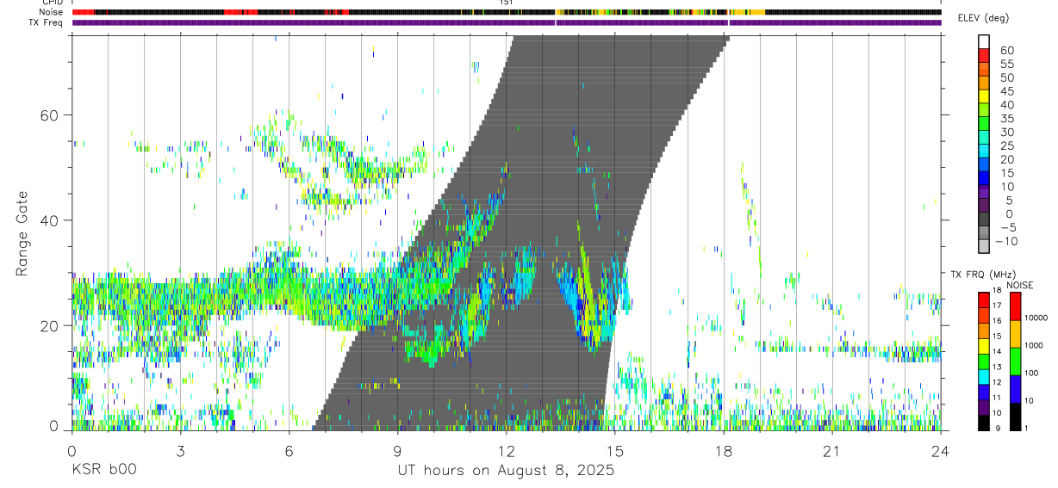Click the TX FRQ (MHz) legend title
The image size is (1058, 488).
[983, 274]
